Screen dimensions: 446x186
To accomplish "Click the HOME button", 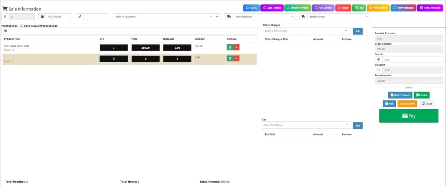I will (251, 8).
